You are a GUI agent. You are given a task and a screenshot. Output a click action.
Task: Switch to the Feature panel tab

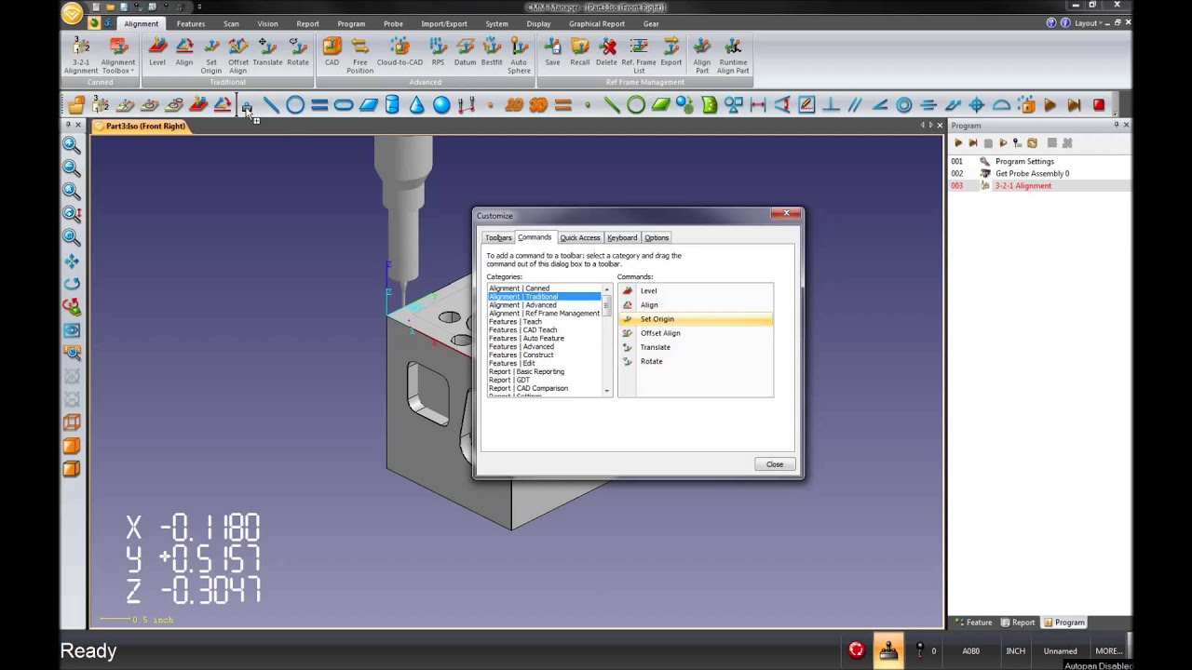pos(973,623)
